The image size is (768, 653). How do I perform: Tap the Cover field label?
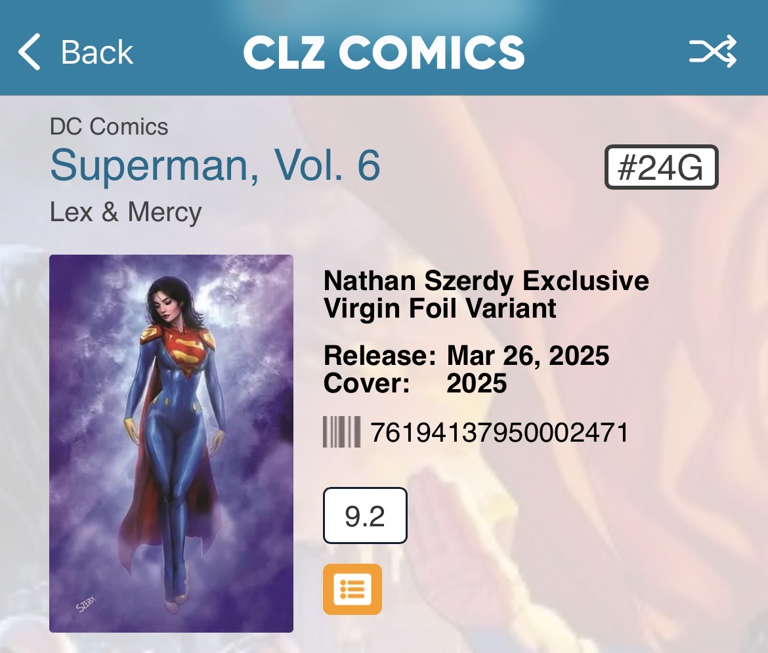(366, 383)
